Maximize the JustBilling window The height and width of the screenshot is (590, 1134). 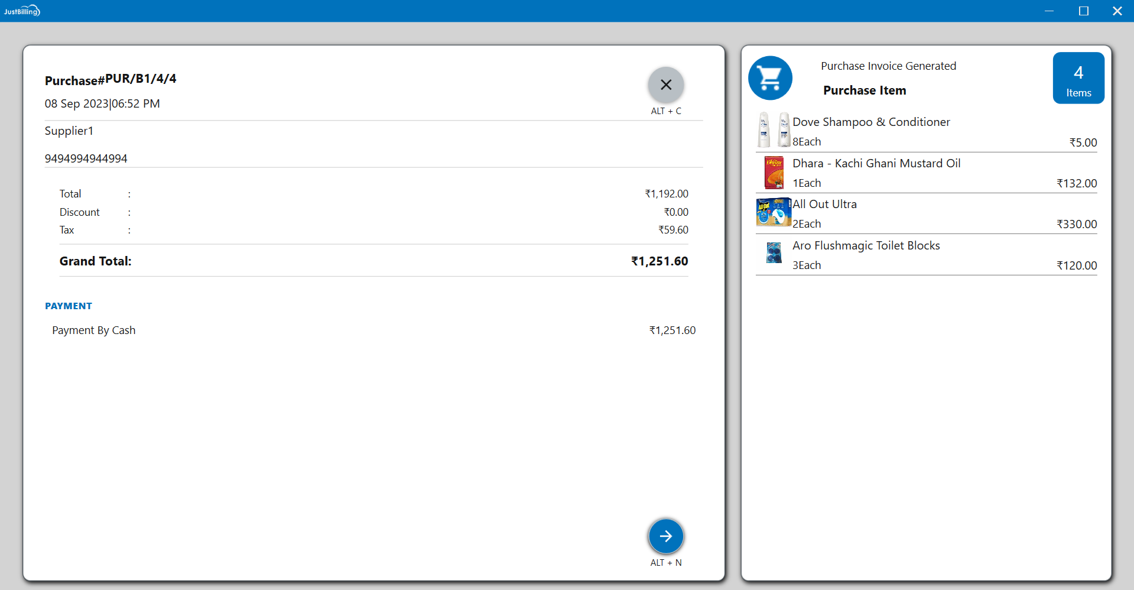click(1083, 11)
